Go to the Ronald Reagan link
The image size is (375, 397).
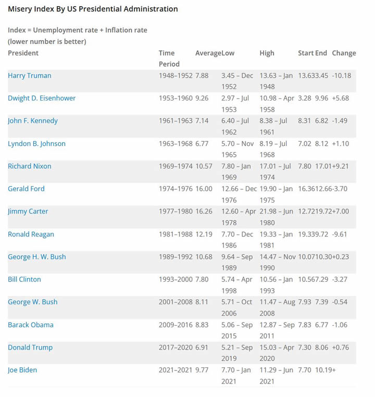(31, 234)
